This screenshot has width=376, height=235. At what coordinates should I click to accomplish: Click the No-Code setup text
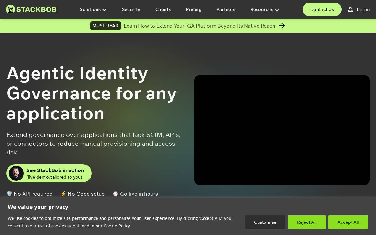[x=86, y=194]
